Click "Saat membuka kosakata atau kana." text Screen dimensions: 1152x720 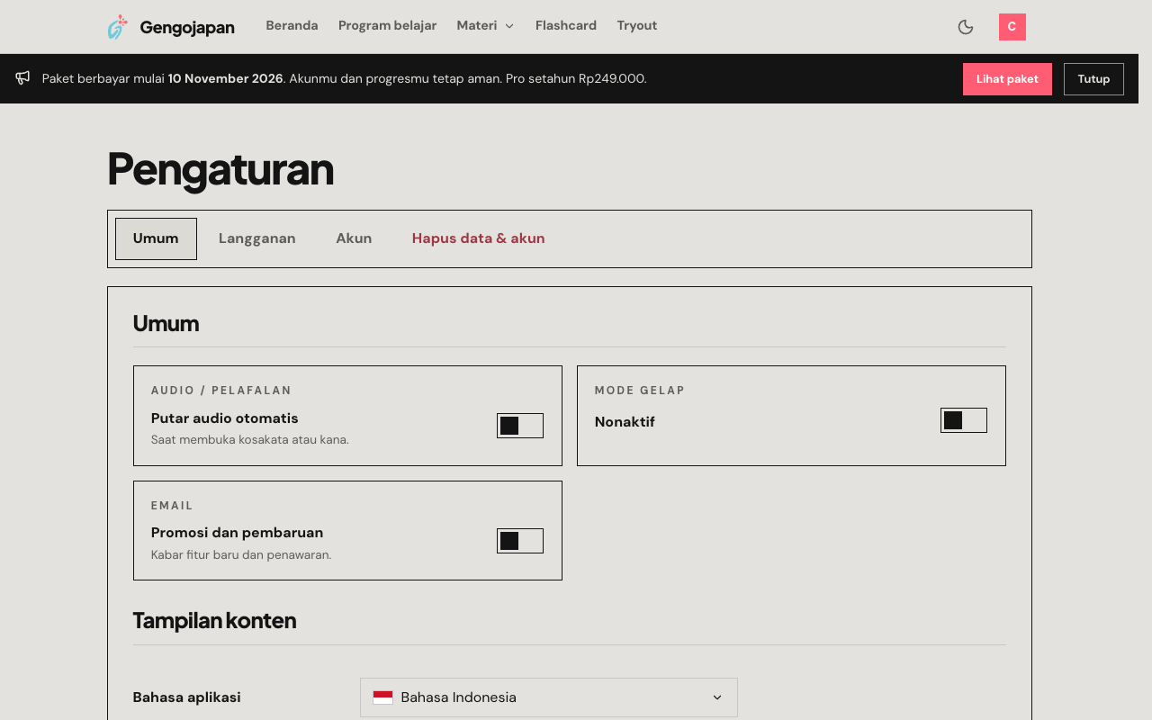(x=250, y=440)
